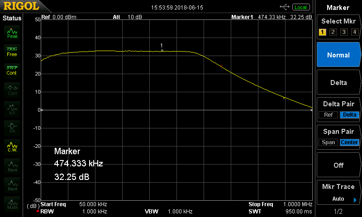Switch Delta Pair to Ref
362x217 pixels.
[x=329, y=115]
